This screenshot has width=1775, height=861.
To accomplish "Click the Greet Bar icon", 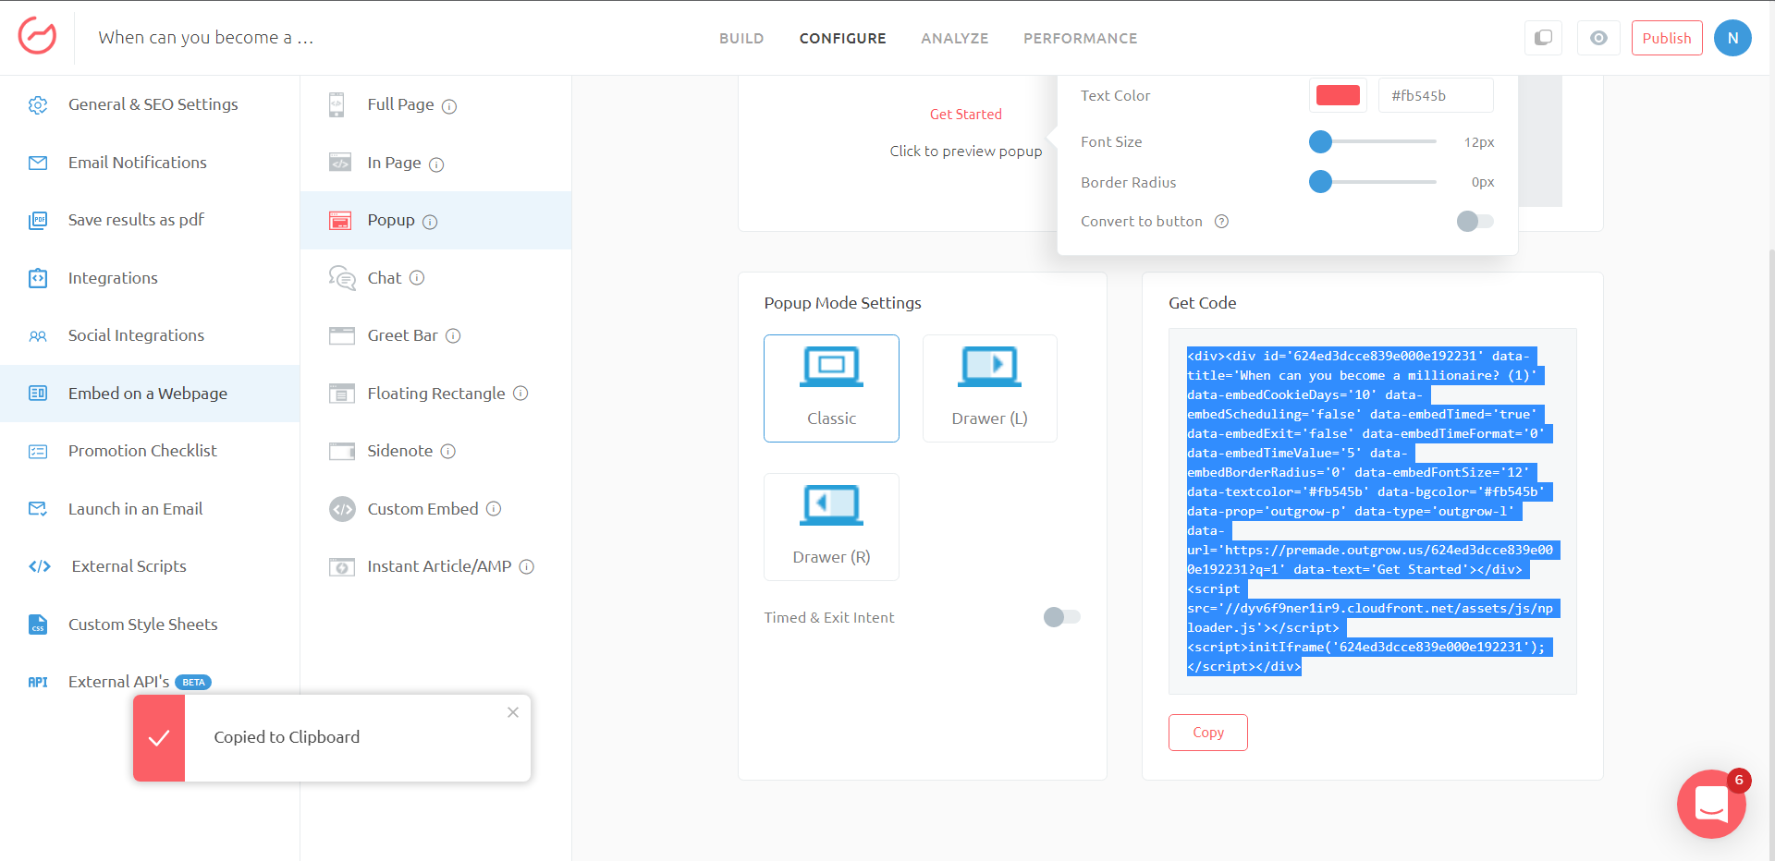I will [x=342, y=335].
